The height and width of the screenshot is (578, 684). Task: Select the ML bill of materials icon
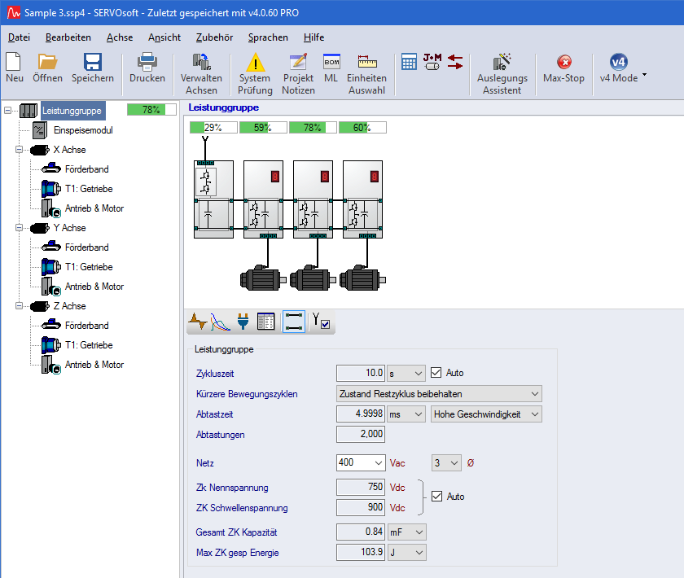coord(331,63)
